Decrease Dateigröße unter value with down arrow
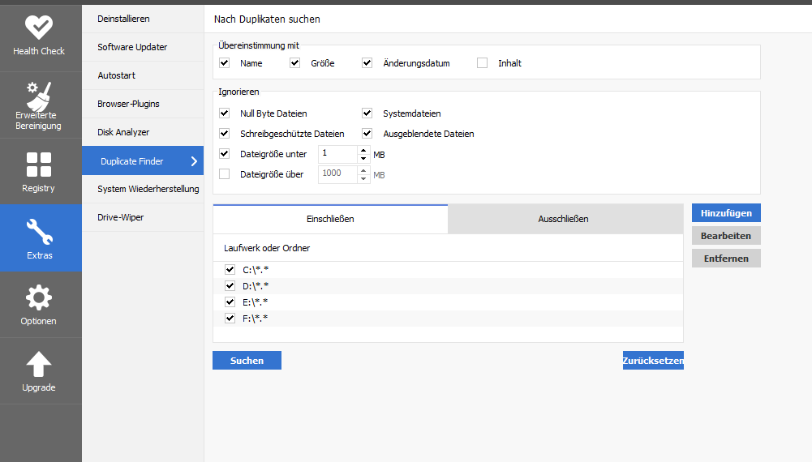Image resolution: width=812 pixels, height=462 pixels. tap(363, 158)
